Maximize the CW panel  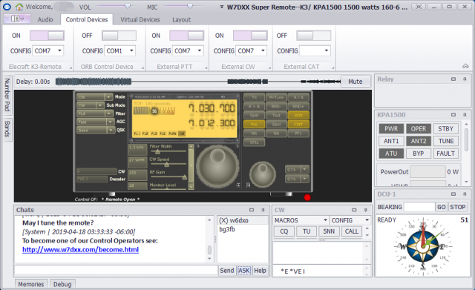pos(354,210)
